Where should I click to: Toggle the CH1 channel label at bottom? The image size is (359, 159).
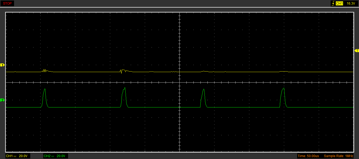coord(9,156)
